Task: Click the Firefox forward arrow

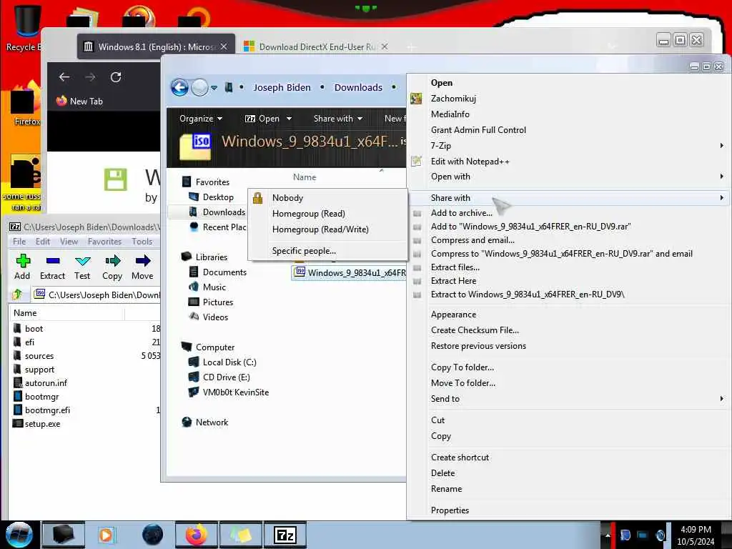Action: 90,77
